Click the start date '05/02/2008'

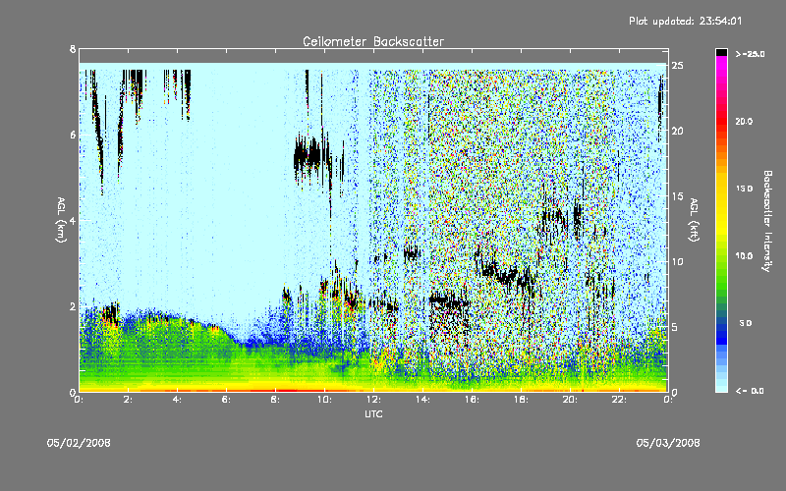79,443
